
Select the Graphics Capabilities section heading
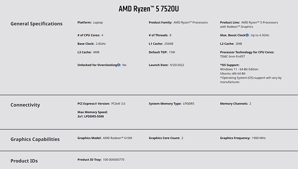click(35, 139)
